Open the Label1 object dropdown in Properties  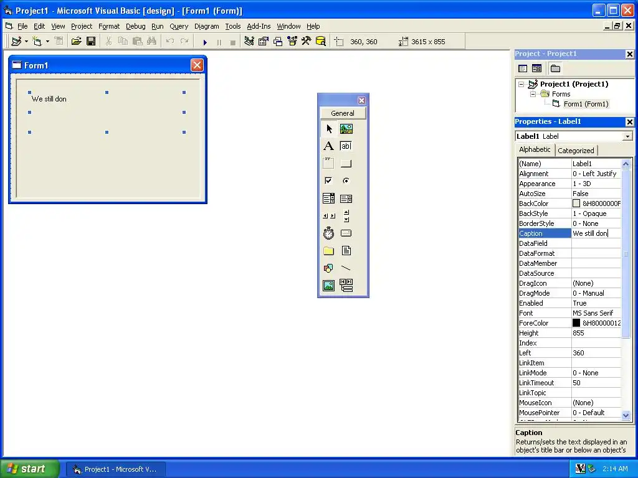[x=627, y=136]
